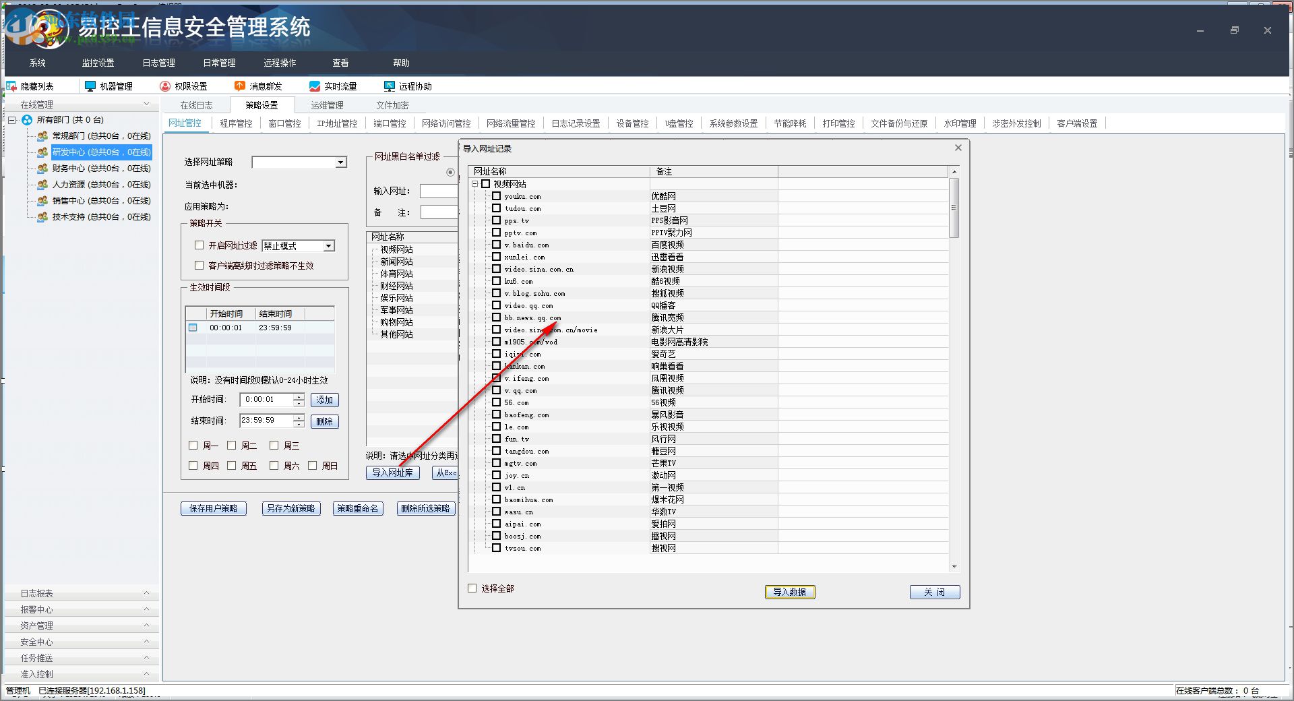Click 结束时间 input field
The image size is (1294, 701).
pyautogui.click(x=266, y=421)
